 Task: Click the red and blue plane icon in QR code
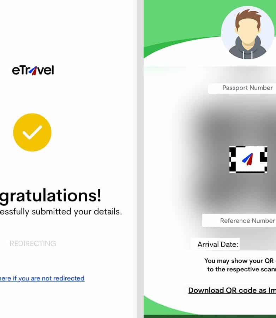[x=248, y=159]
